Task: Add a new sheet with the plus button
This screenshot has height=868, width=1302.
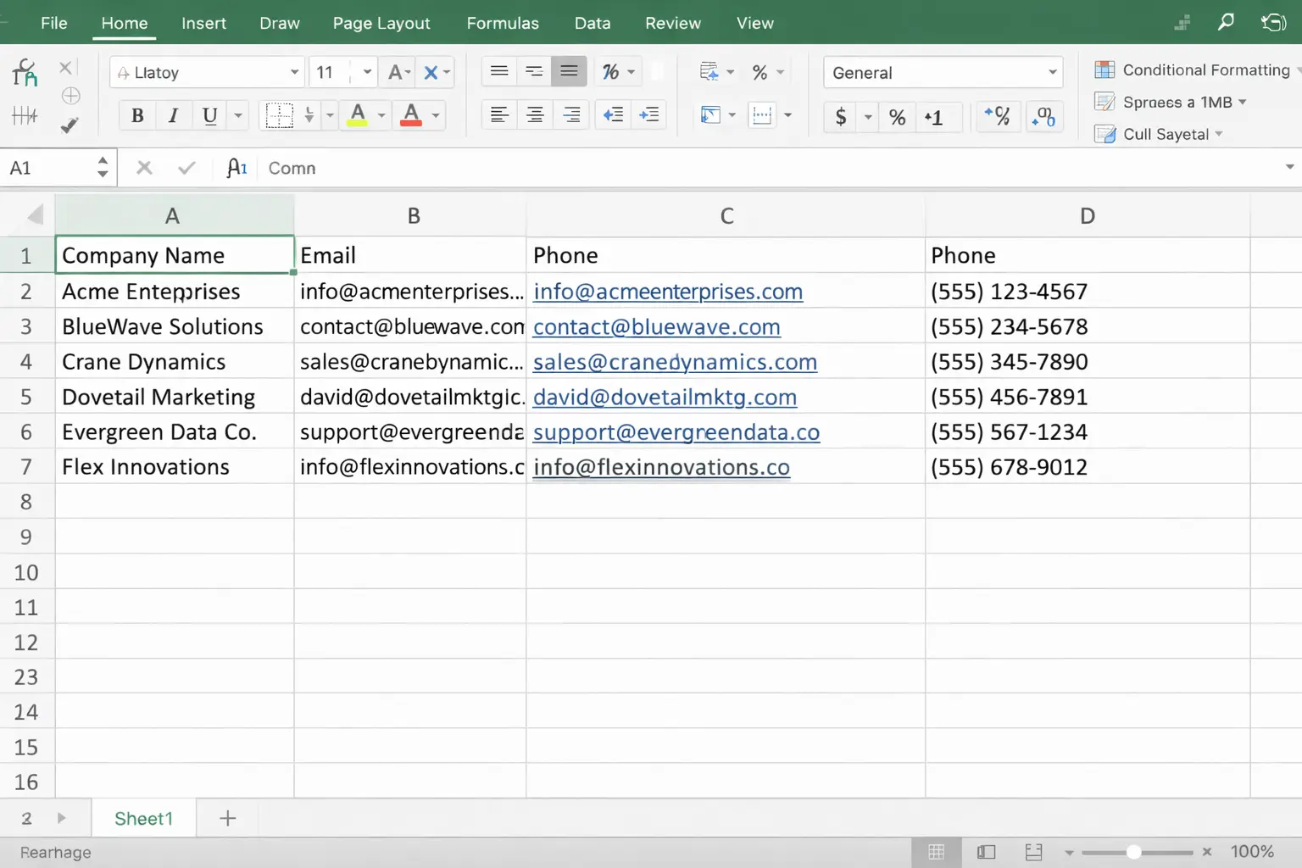Action: [226, 817]
